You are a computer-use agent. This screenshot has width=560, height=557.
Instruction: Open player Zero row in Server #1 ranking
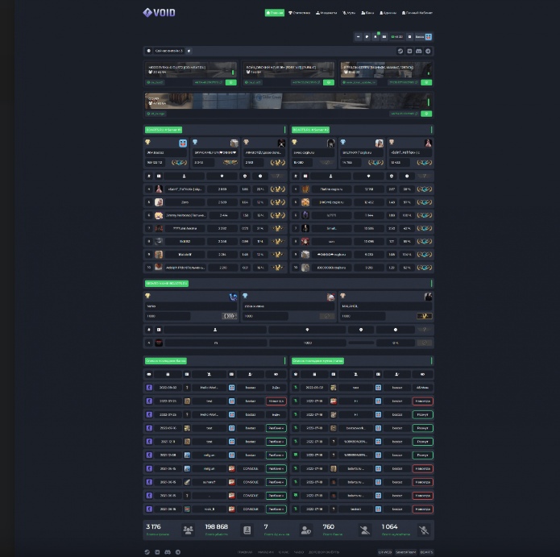[185, 202]
